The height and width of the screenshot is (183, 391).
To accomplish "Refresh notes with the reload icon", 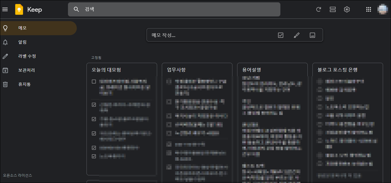I will tap(318, 9).
